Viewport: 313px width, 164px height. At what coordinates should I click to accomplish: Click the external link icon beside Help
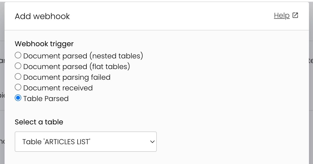coord(295,15)
